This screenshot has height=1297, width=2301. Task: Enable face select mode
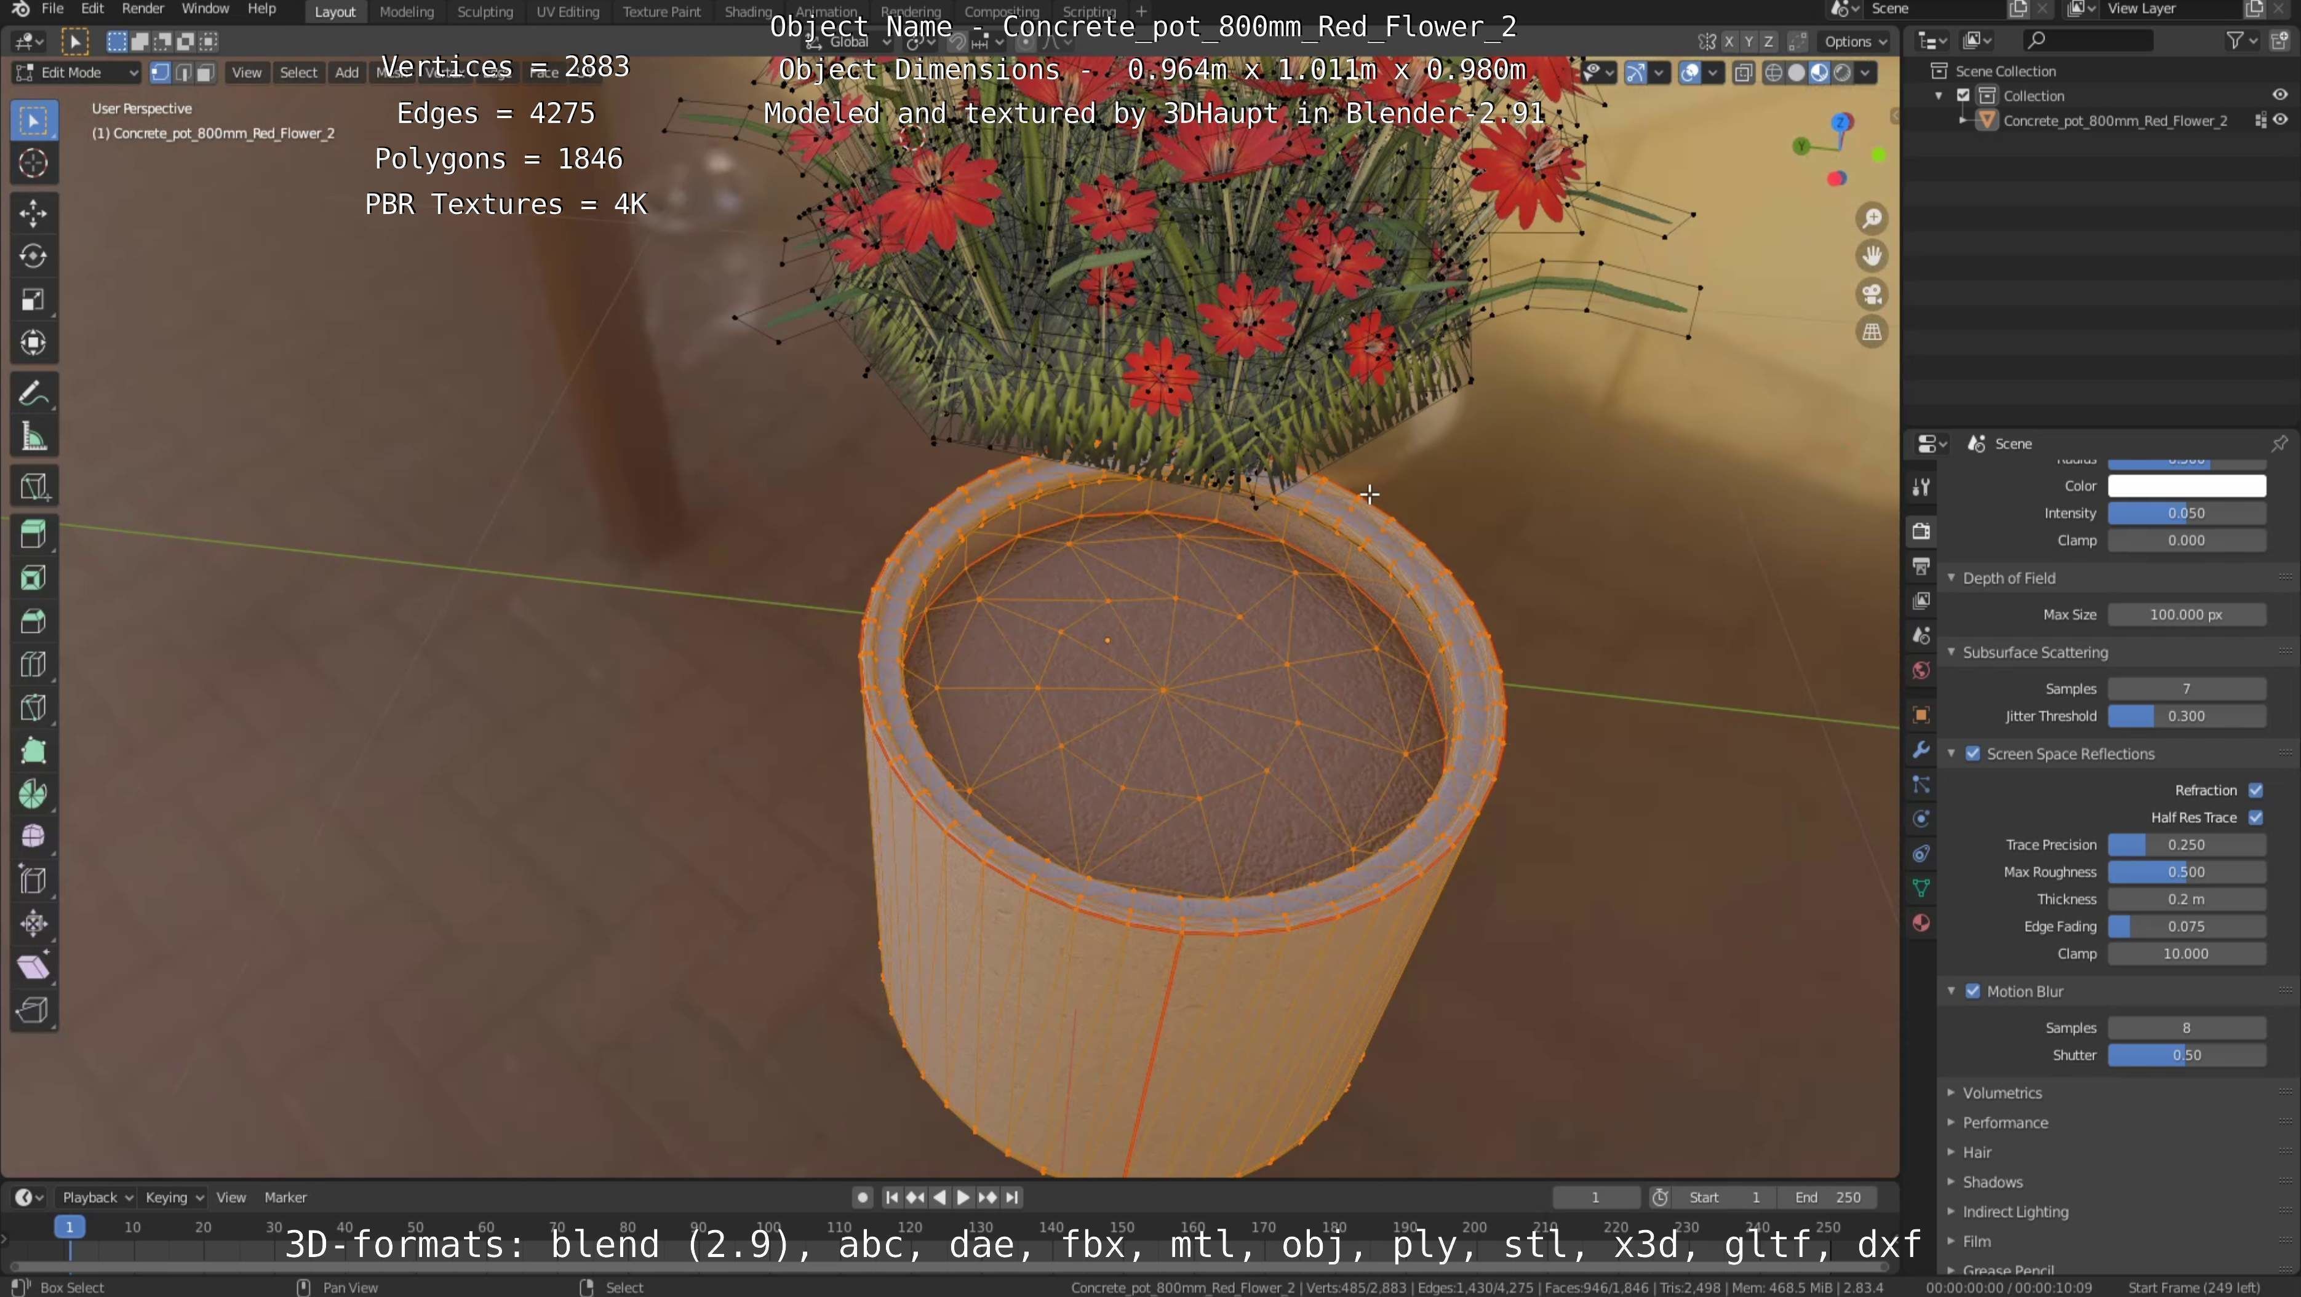click(x=205, y=73)
